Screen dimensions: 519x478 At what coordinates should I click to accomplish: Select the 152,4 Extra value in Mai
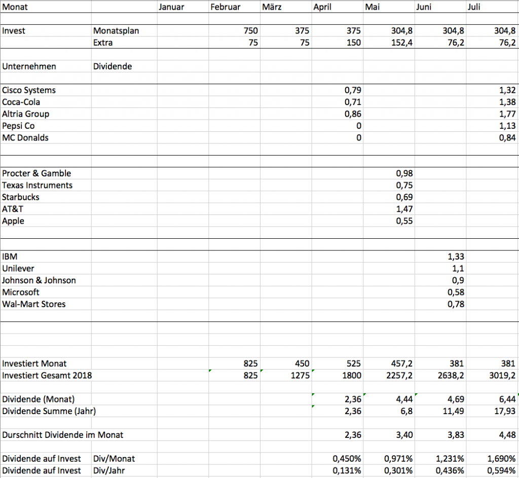pyautogui.click(x=402, y=43)
